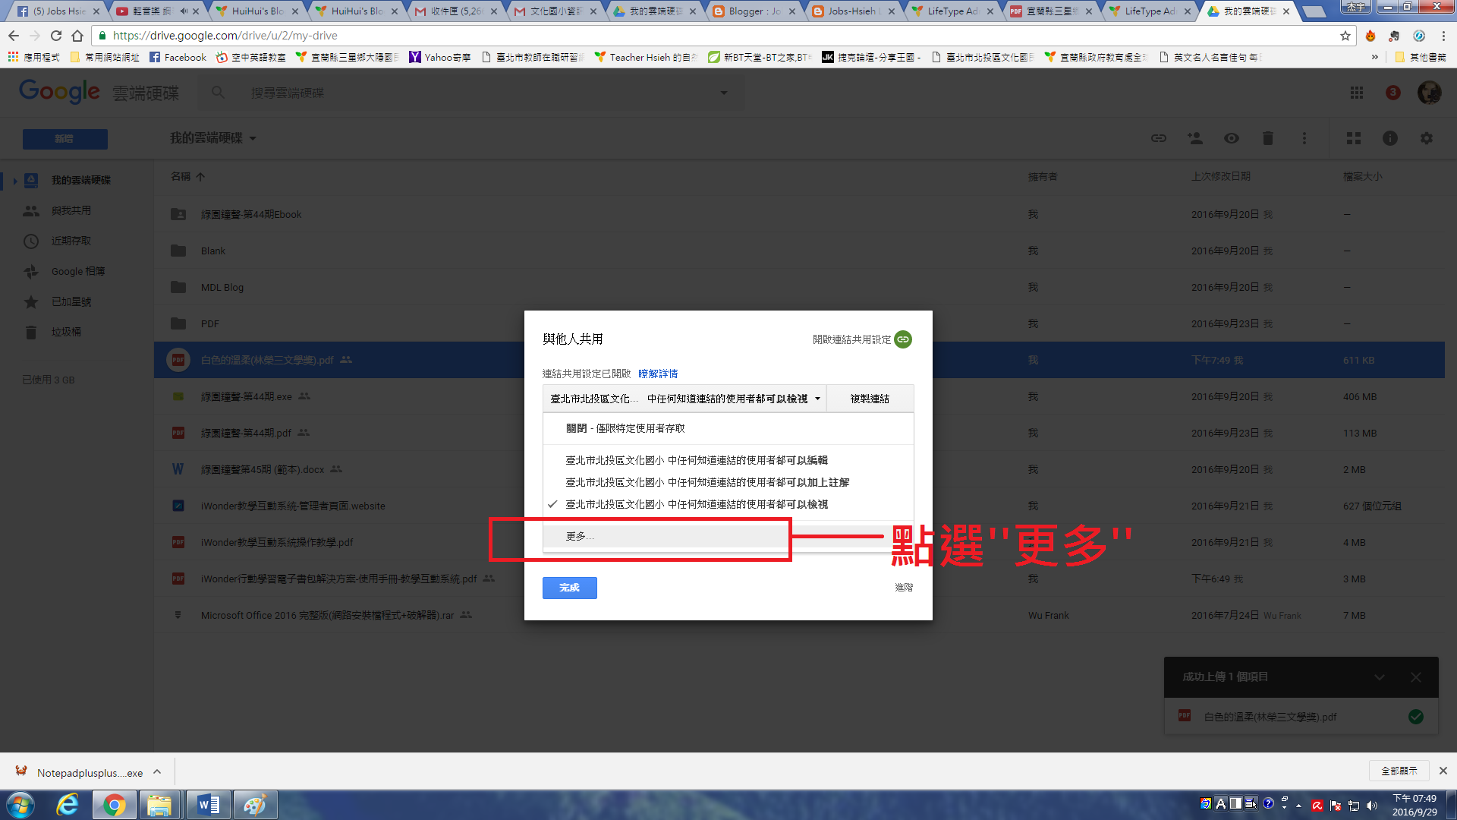Open the link permission dropdown in share dialog

(684, 399)
